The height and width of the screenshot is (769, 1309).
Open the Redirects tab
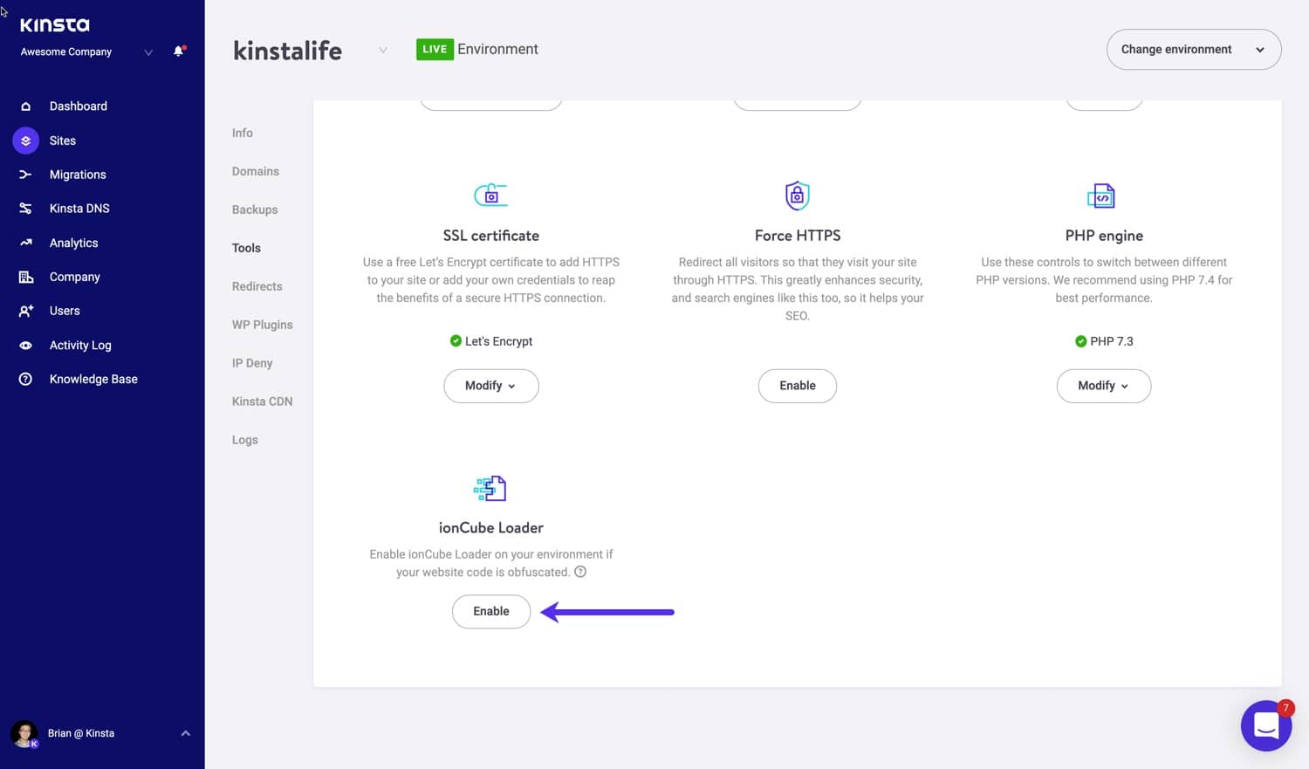pyautogui.click(x=257, y=285)
